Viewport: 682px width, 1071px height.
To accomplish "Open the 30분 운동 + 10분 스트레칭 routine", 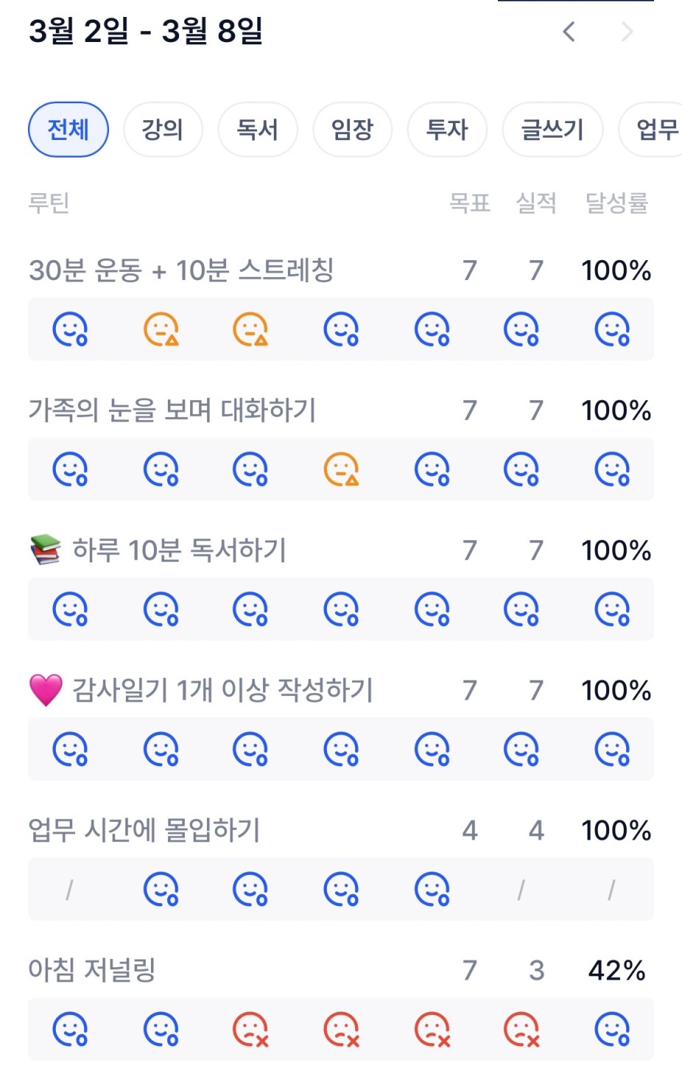I will 181,271.
